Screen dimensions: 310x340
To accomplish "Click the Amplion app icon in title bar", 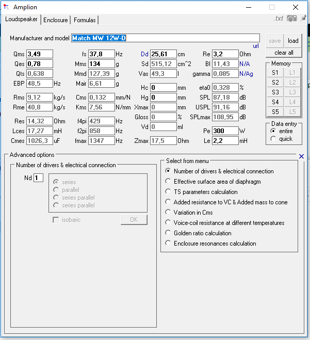I will [x=6, y=7].
